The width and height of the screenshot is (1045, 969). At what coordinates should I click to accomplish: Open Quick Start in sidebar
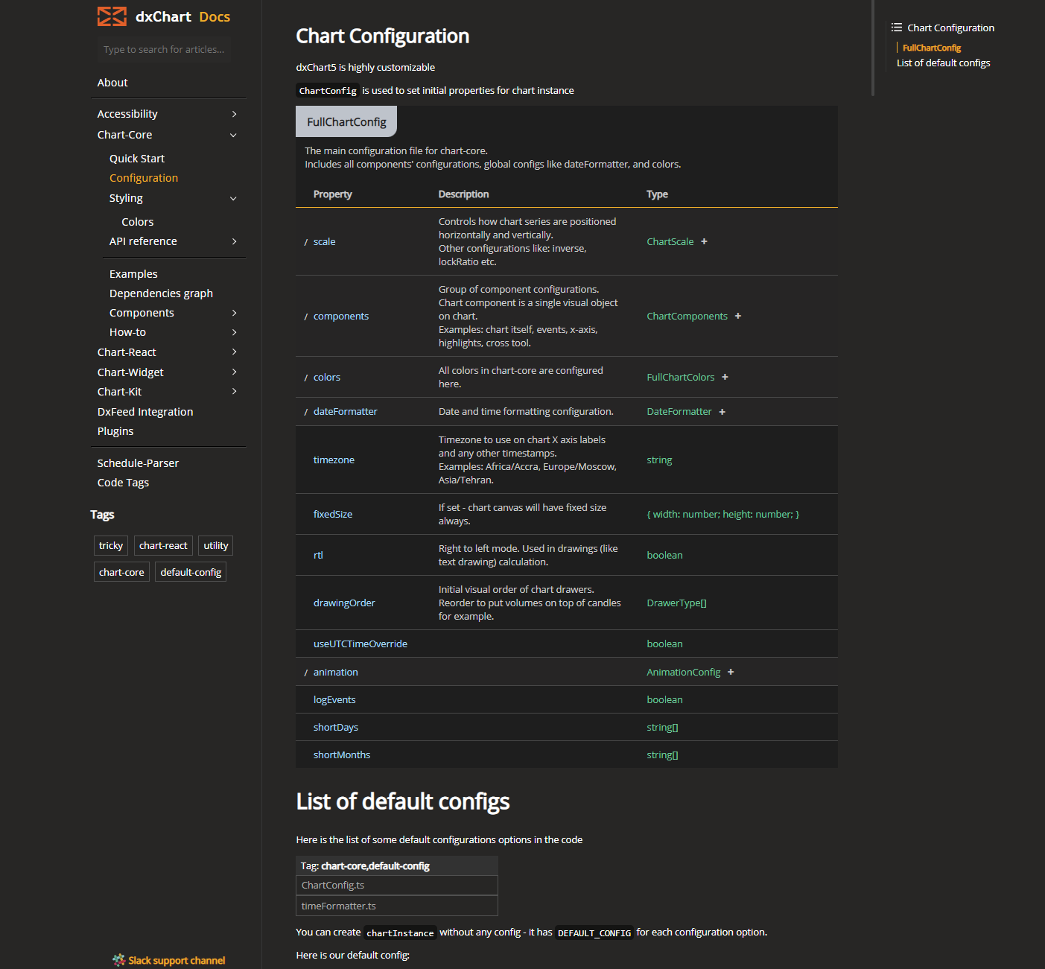(x=137, y=159)
